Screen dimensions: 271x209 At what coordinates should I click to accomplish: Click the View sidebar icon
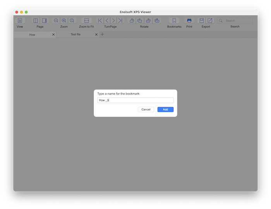coord(20,20)
